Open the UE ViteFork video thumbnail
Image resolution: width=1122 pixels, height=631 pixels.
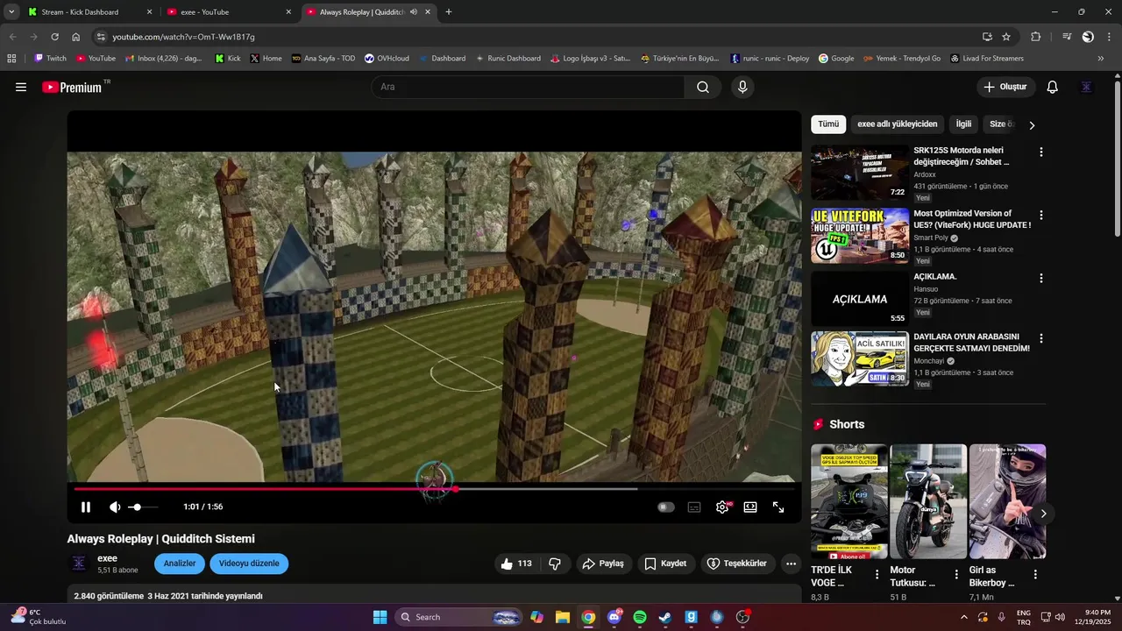pyautogui.click(x=860, y=236)
